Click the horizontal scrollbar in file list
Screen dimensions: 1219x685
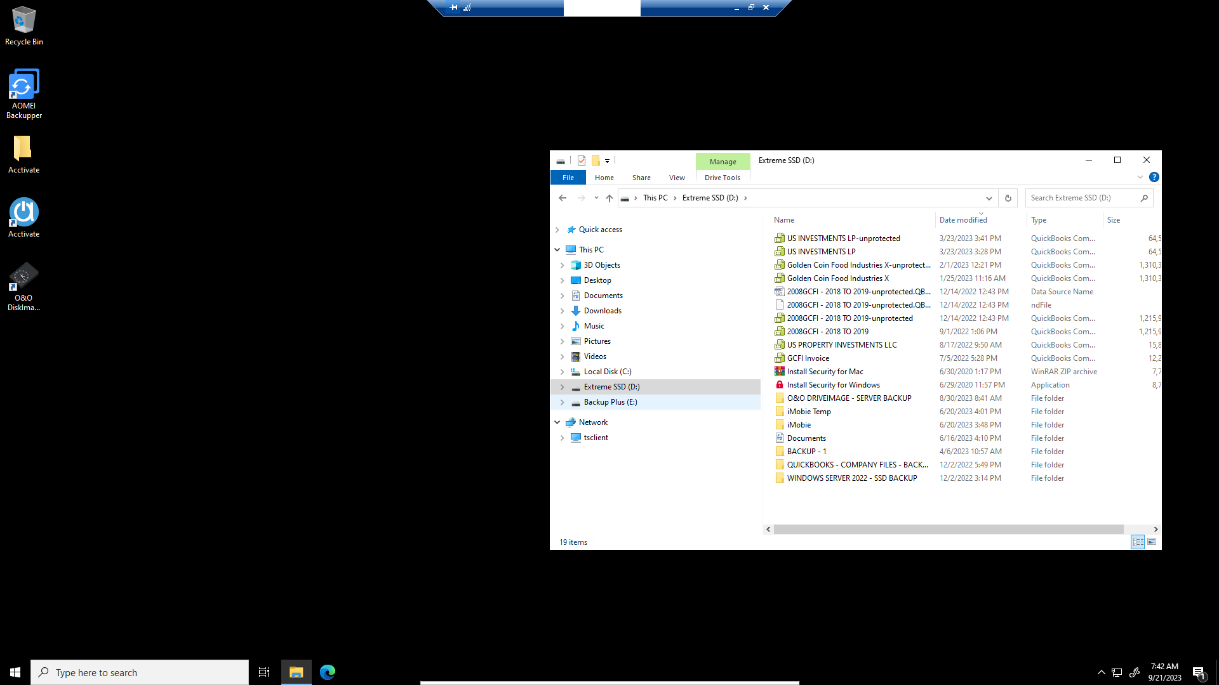(x=948, y=529)
